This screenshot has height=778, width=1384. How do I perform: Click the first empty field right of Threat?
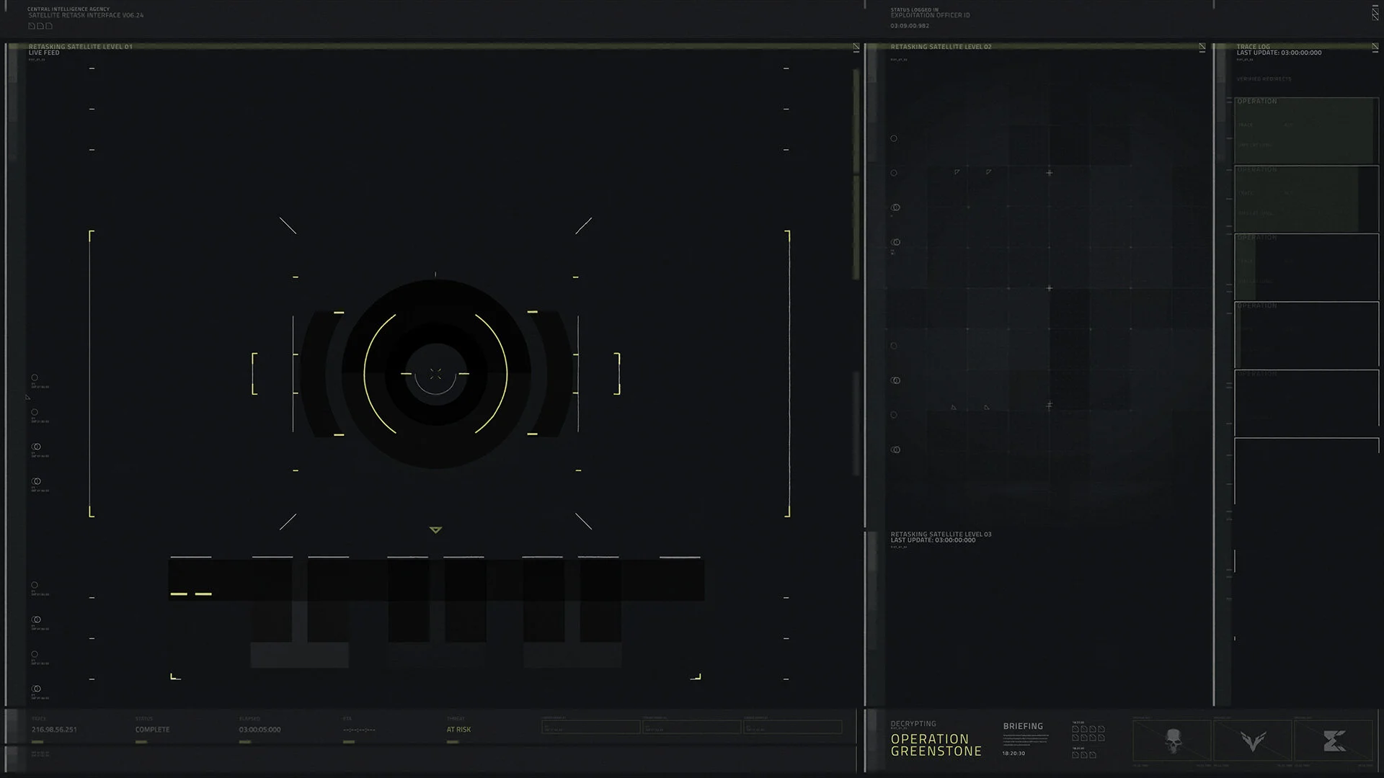(590, 728)
